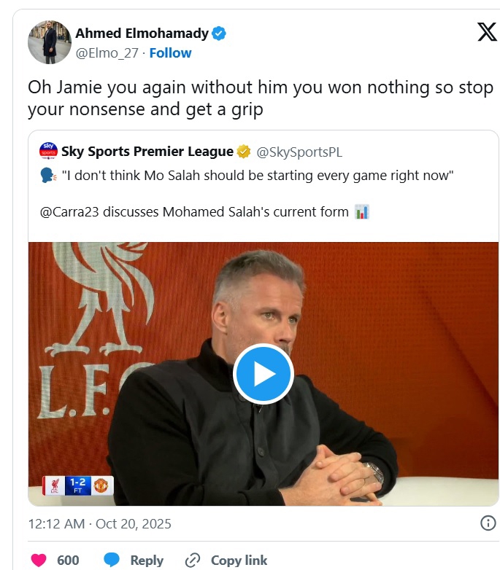The width and height of the screenshot is (500, 570).
Task: Click the @Carra23 mention
Action: pyautogui.click(x=70, y=212)
